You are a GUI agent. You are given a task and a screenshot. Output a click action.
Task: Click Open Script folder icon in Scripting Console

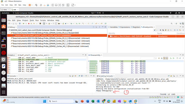[x=171, y=76]
